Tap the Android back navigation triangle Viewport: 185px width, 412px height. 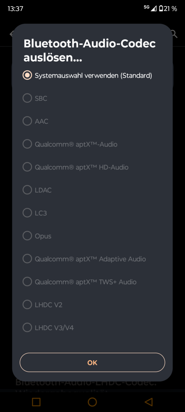pyautogui.click(x=148, y=402)
